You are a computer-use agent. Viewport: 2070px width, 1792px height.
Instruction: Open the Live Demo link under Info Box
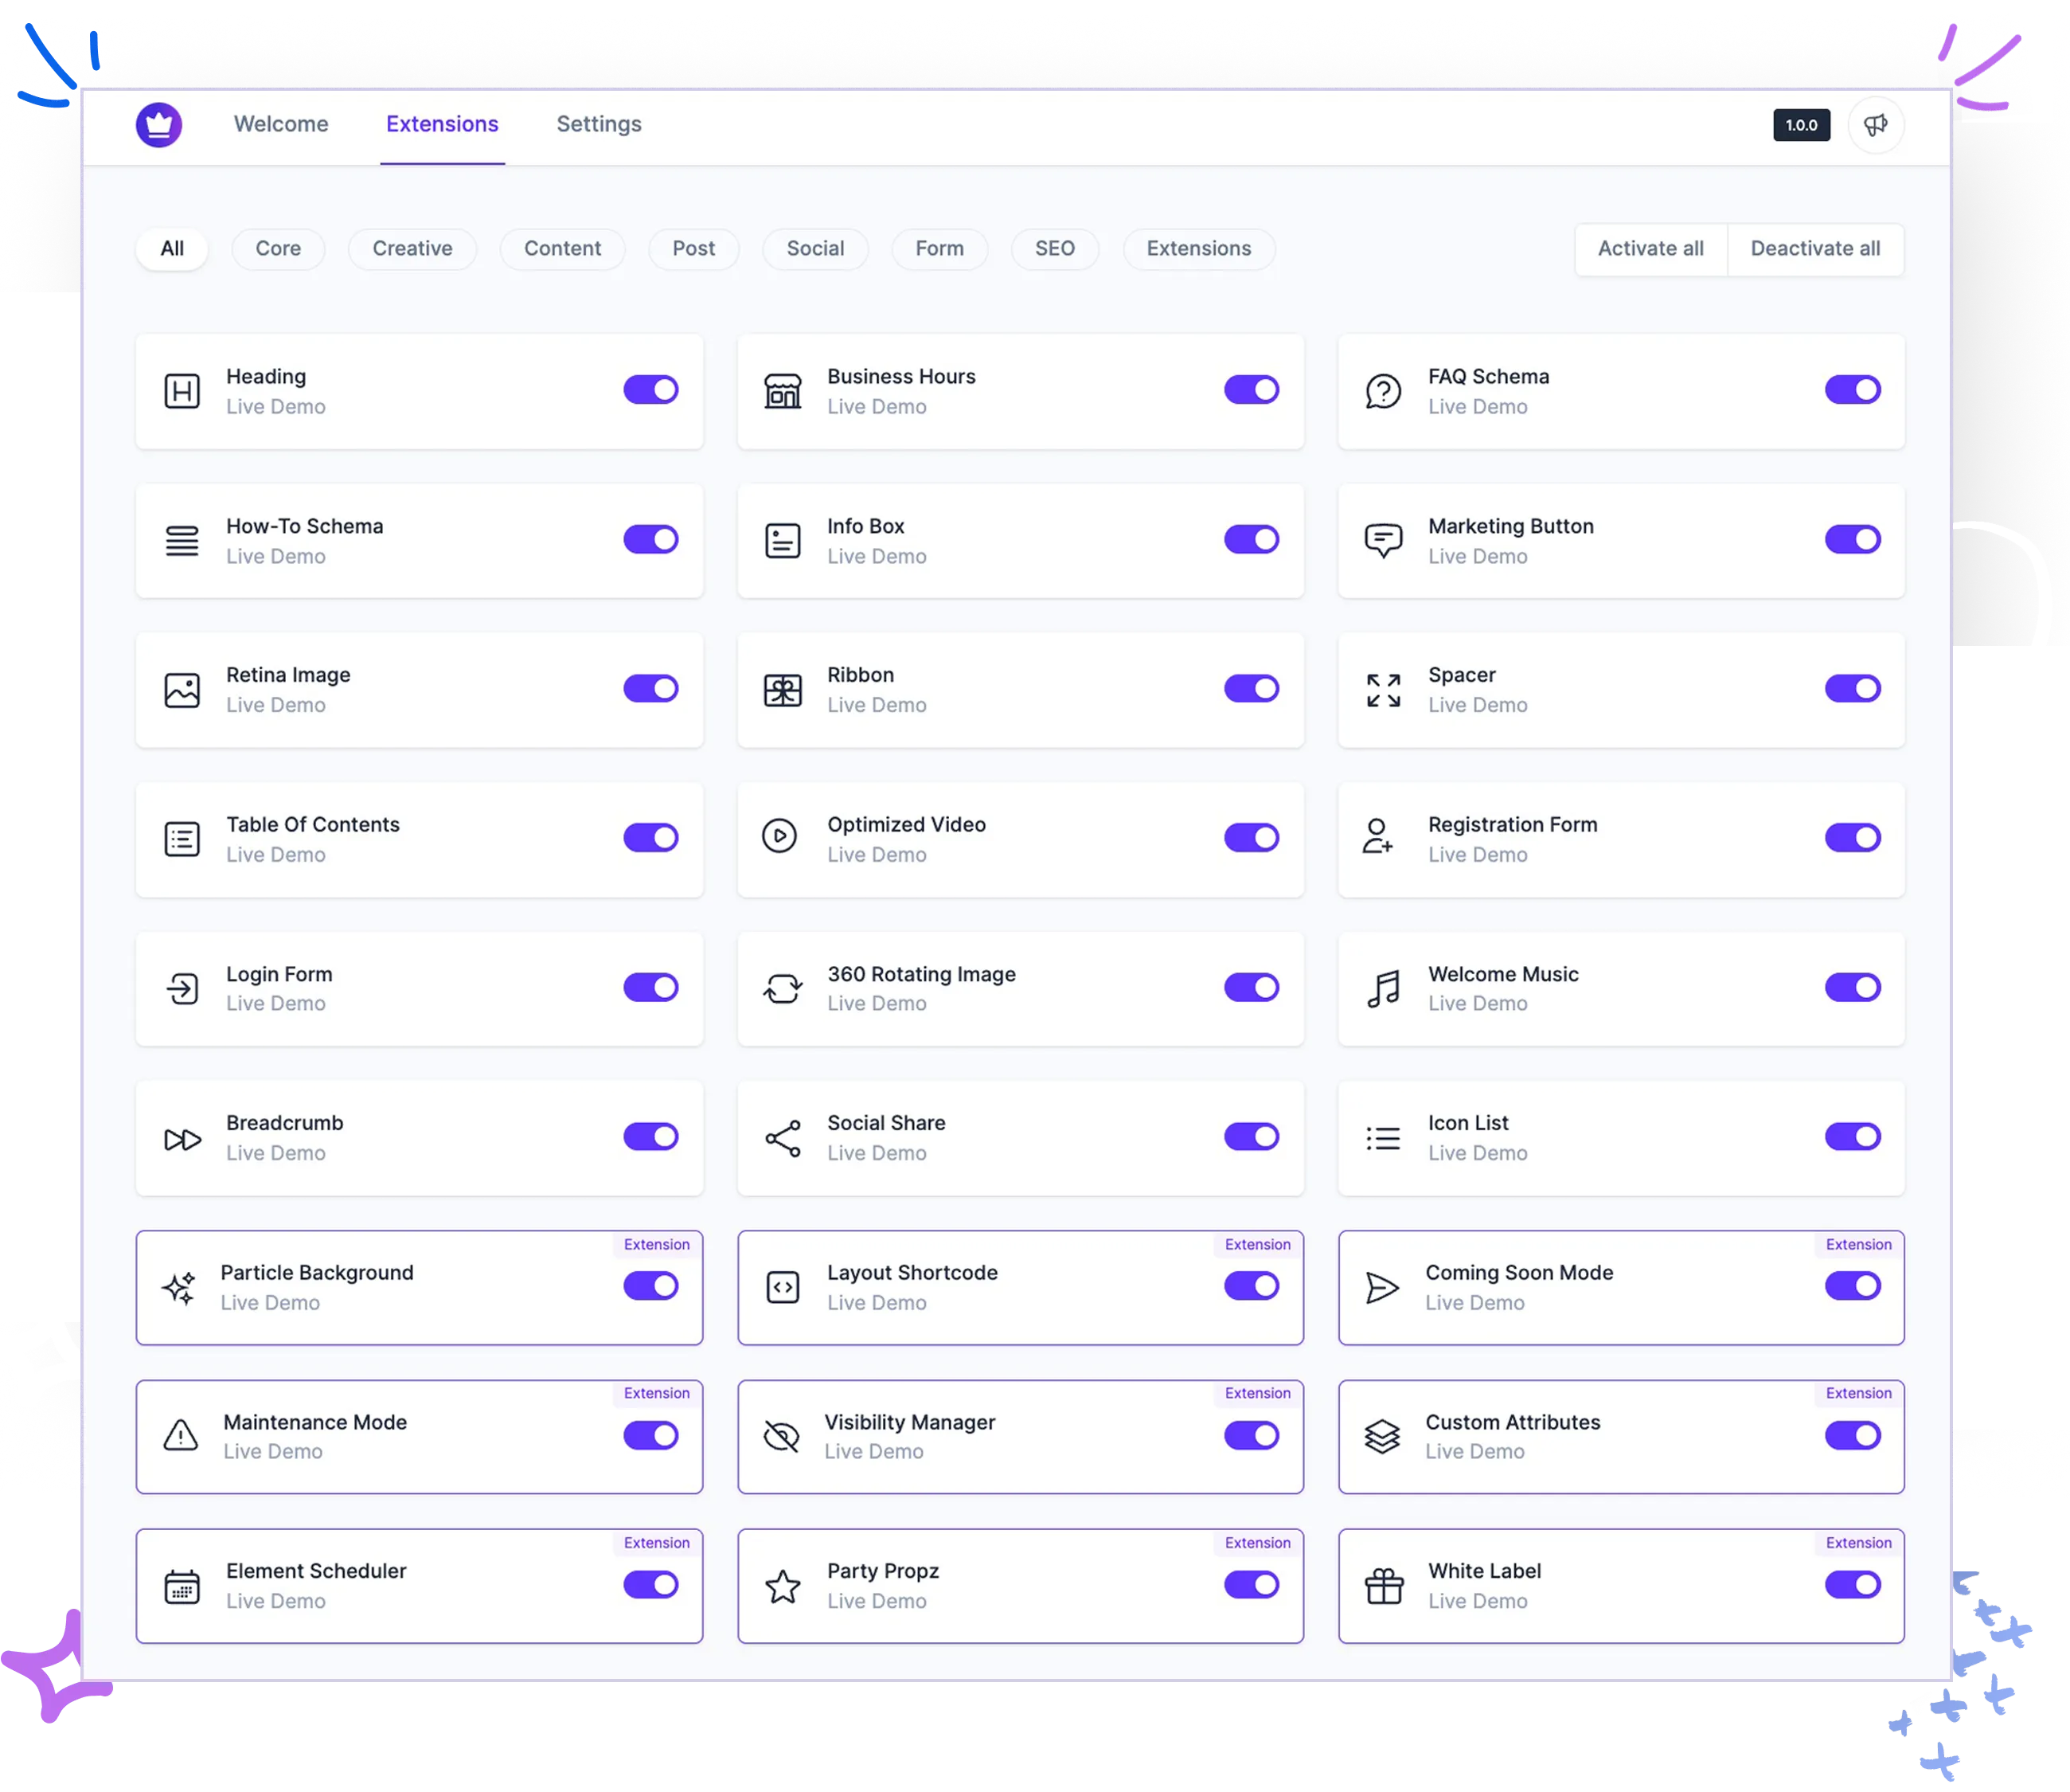point(877,556)
